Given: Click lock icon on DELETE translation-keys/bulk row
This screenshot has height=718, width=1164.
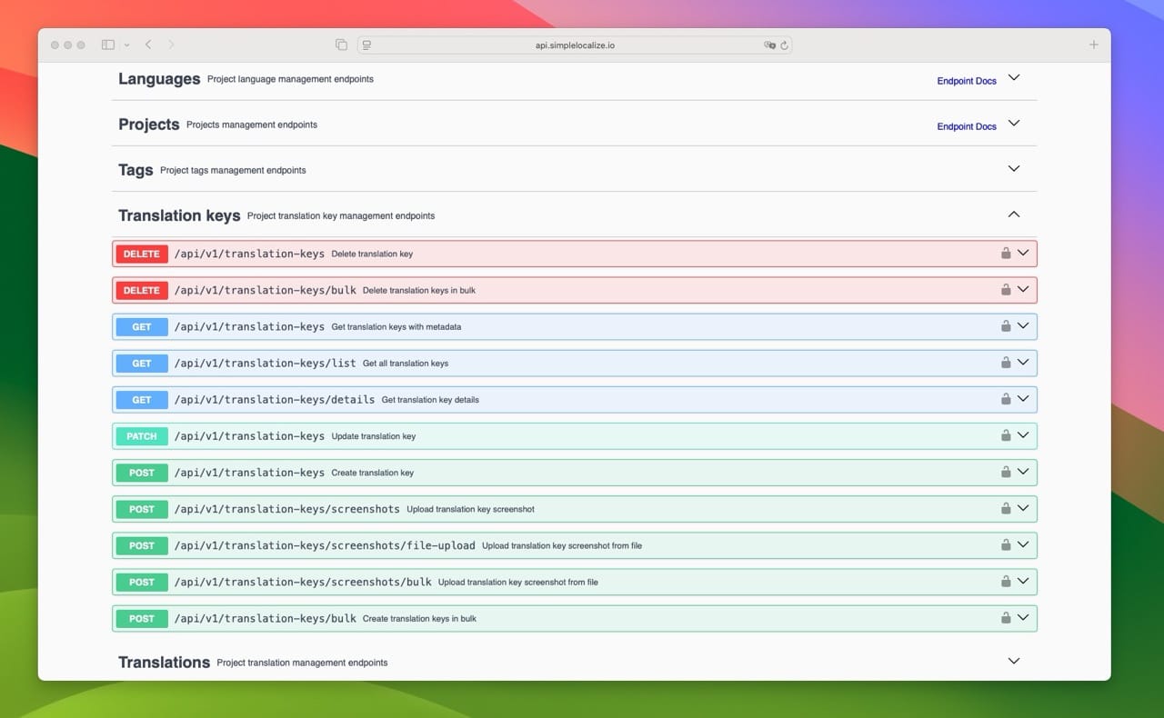Looking at the screenshot, I should (x=1006, y=290).
